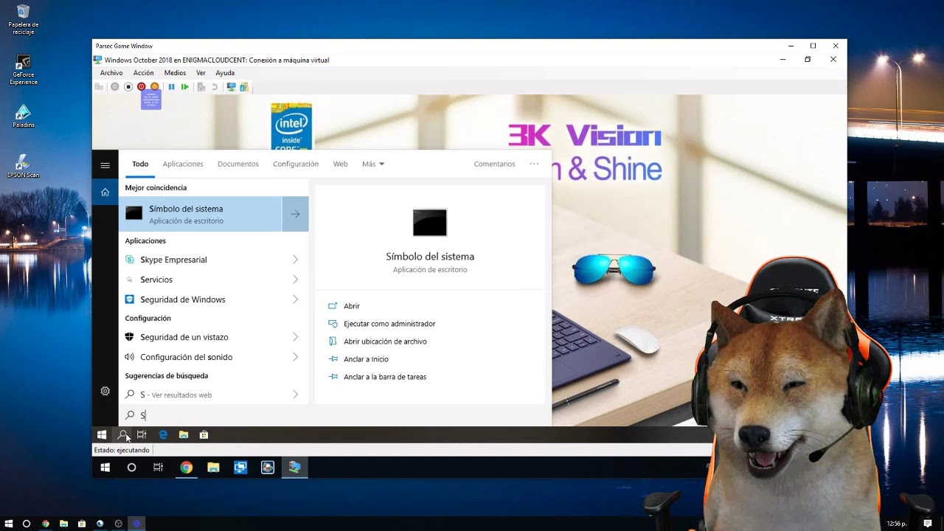This screenshot has width=944, height=531.
Task: Click the last icon in VM connection toolbar
Action: 244,87
